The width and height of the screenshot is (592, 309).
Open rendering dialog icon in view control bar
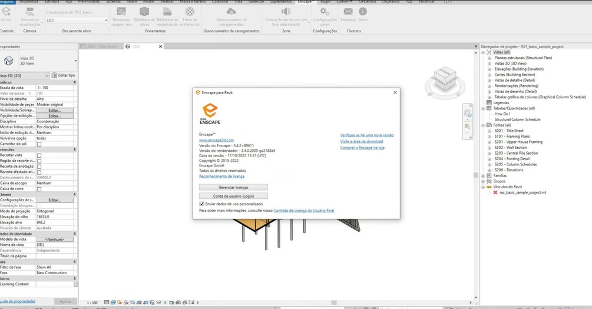[x=133, y=302]
